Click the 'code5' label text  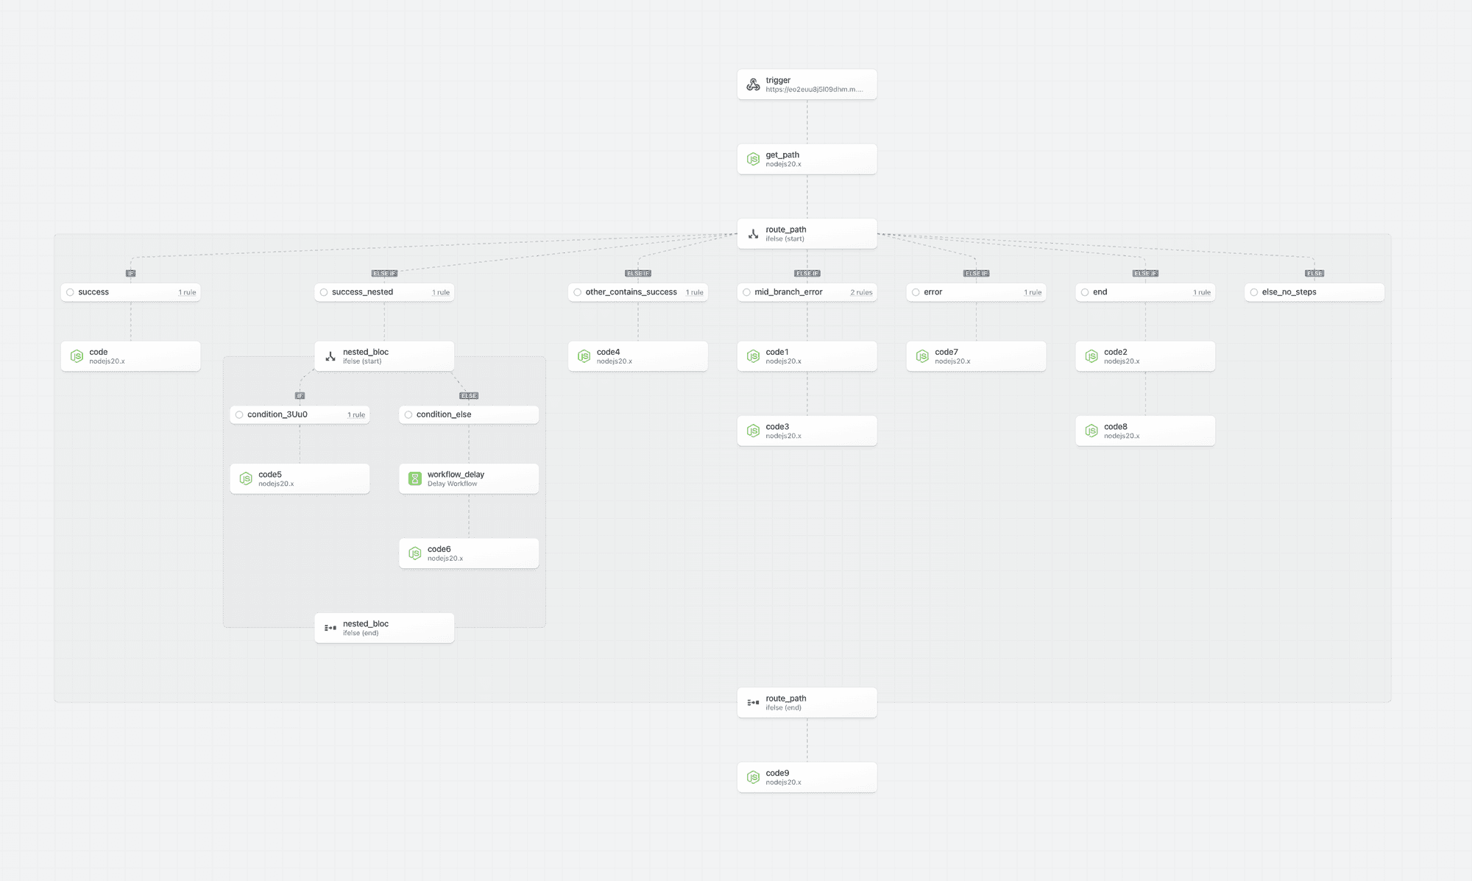[270, 475]
